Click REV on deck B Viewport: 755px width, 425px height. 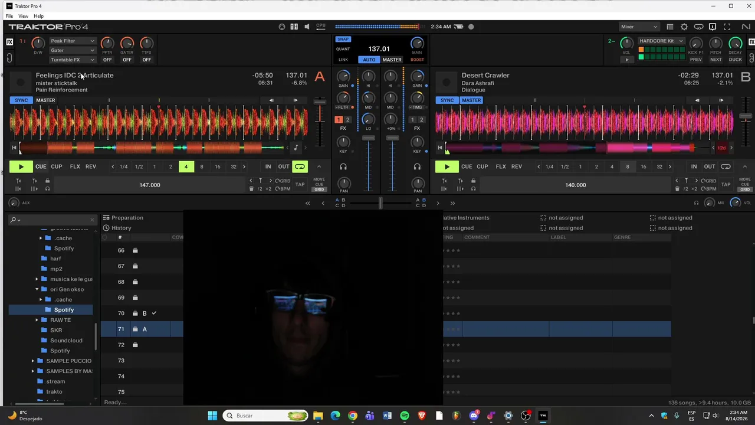point(517,166)
